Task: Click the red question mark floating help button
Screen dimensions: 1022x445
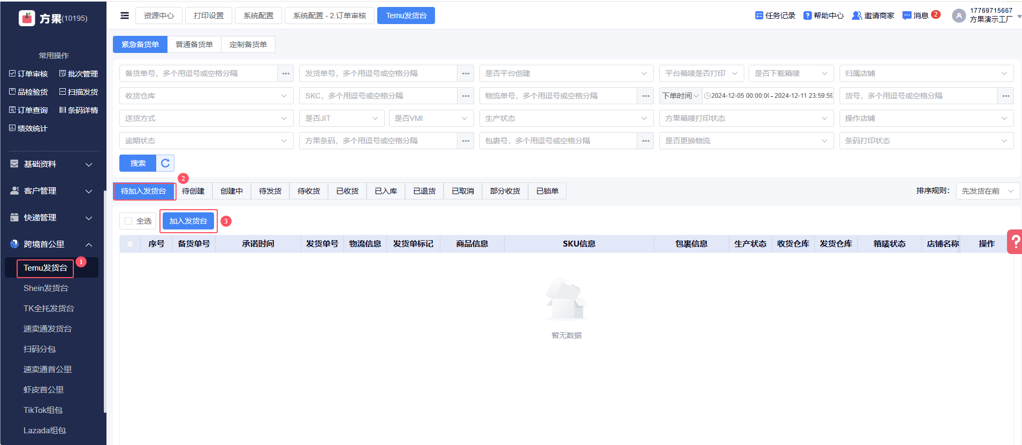Action: pos(1015,242)
